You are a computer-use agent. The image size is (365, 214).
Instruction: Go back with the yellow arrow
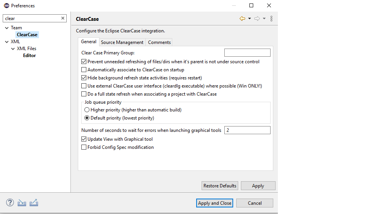(x=242, y=19)
